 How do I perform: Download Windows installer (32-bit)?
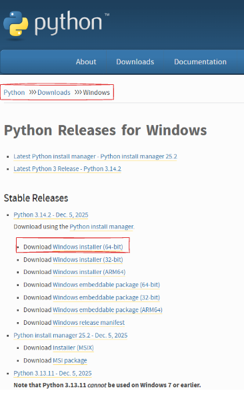[x=88, y=259]
